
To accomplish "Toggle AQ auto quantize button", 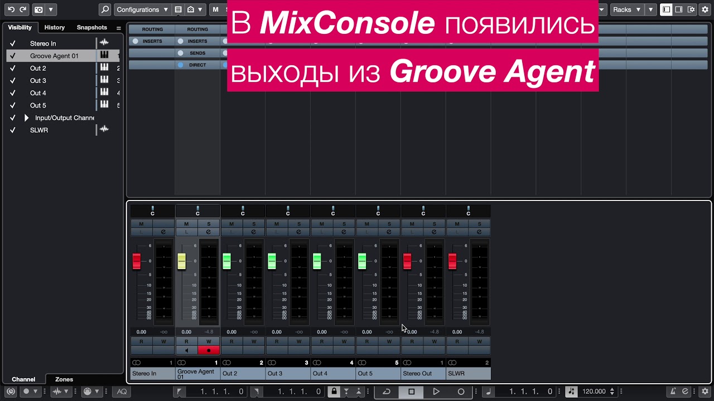I will click(121, 392).
